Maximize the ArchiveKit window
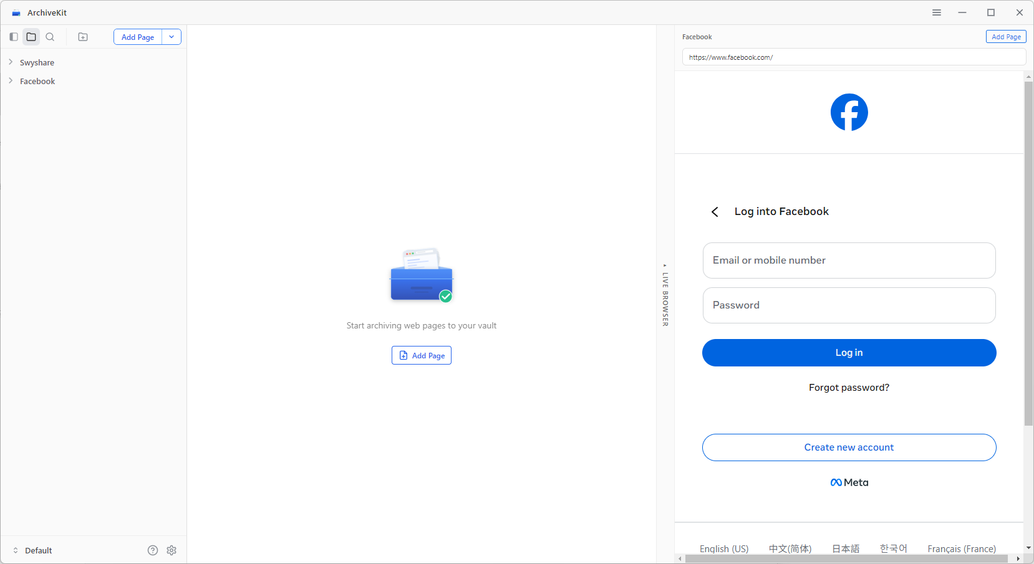Viewport: 1034px width, 564px height. click(991, 12)
